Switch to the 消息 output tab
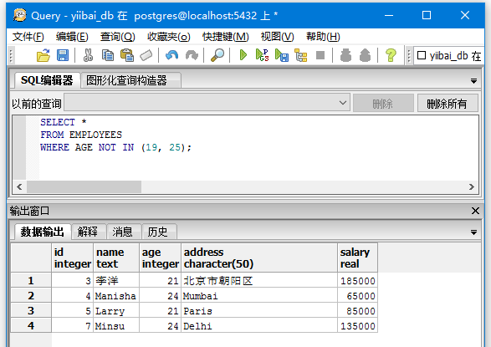491x347 pixels. pos(122,232)
